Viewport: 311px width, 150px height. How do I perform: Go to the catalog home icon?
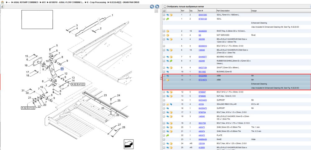click(2, 2)
